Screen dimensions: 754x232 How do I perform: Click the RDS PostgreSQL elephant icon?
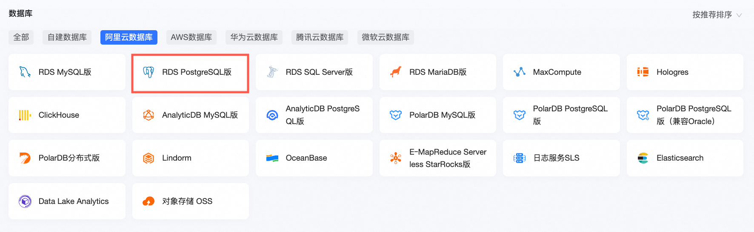[x=149, y=72]
